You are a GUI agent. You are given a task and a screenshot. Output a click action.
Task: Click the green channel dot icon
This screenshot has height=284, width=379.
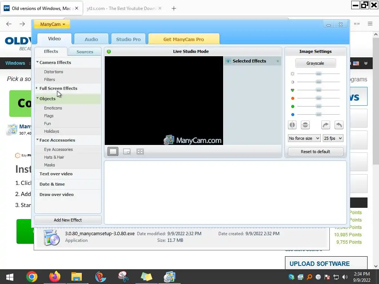tap(292, 106)
